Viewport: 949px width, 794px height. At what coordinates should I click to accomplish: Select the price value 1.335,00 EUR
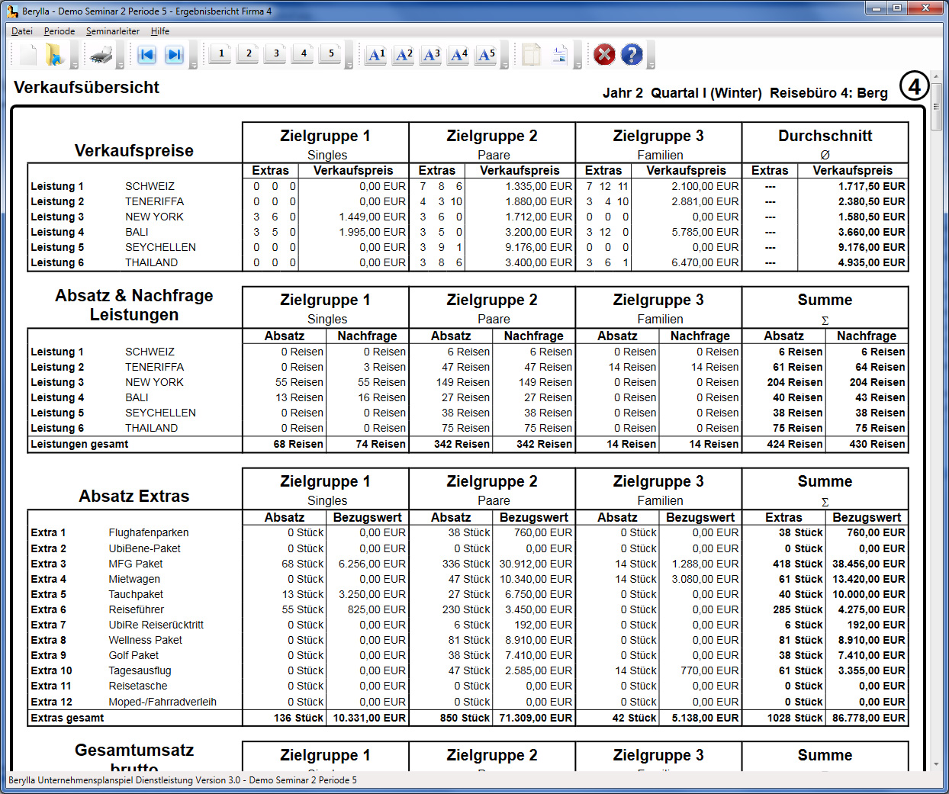click(539, 186)
